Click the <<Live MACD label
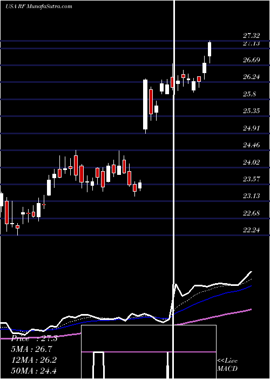Screen dimensions: 270x379 pos(227,364)
